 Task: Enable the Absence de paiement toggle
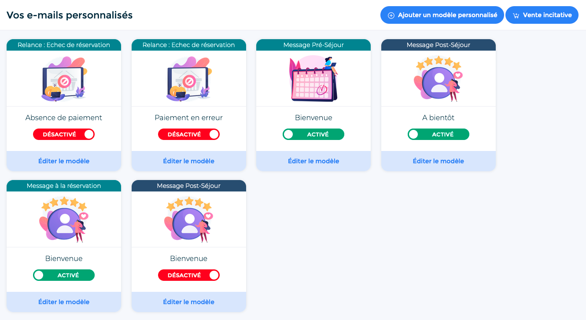tap(64, 134)
